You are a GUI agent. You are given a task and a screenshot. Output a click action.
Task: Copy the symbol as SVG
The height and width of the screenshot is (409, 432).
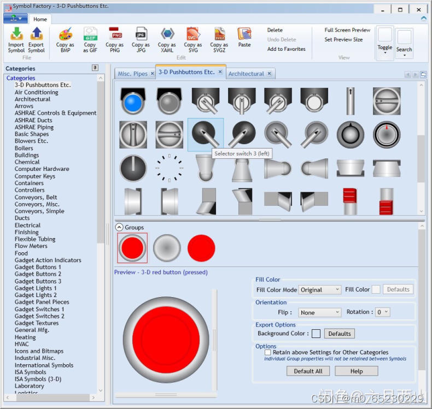point(193,40)
